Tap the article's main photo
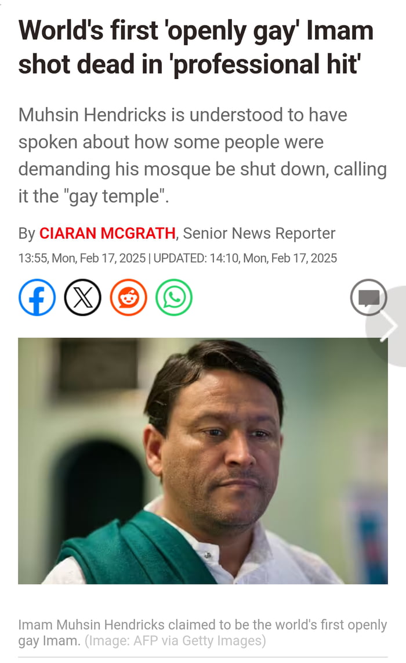This screenshot has height=663, width=406. coord(203,460)
